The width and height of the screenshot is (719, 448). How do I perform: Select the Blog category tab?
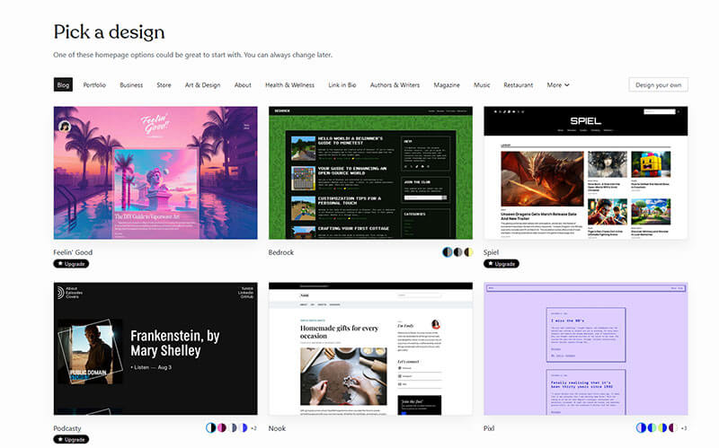pos(63,85)
